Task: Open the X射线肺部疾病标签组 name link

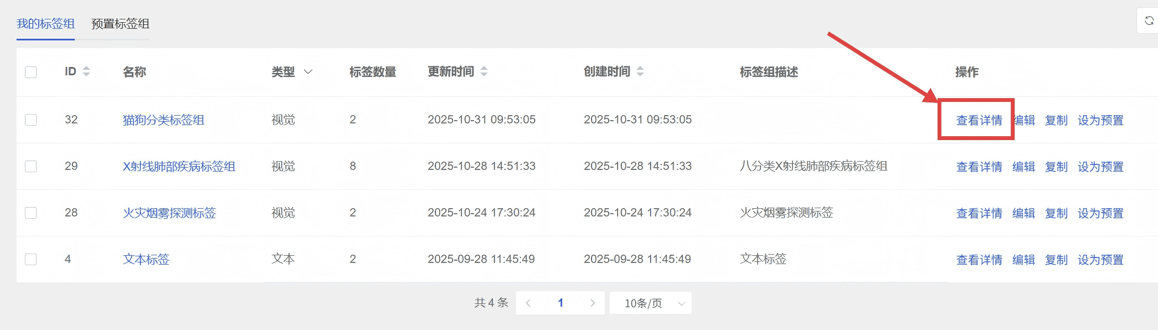Action: click(x=179, y=166)
